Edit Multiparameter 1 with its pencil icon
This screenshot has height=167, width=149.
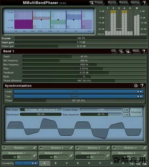point(34,156)
